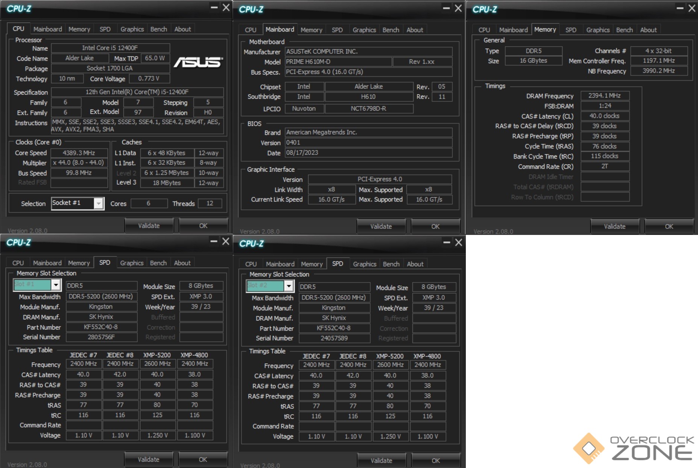This screenshot has width=698, height=468.
Task: Click the Package value 'Socket 1700 LGA'
Action: [x=110, y=68]
